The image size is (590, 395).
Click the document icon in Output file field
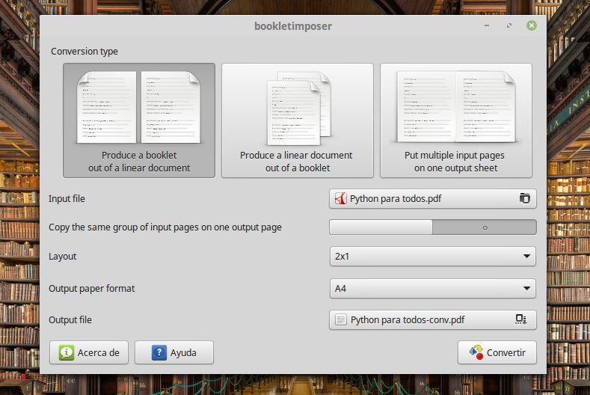(341, 320)
